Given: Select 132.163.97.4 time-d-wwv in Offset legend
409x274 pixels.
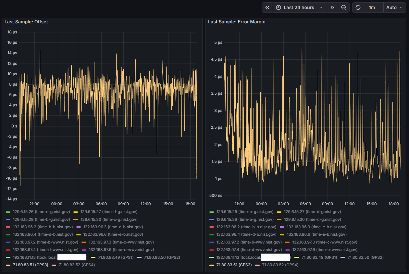Looking at the screenshot, I should point(45,250).
